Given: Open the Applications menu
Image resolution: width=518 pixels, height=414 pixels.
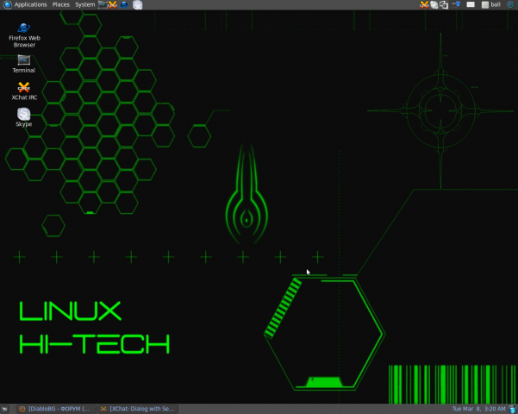Looking at the screenshot, I should point(25,4).
